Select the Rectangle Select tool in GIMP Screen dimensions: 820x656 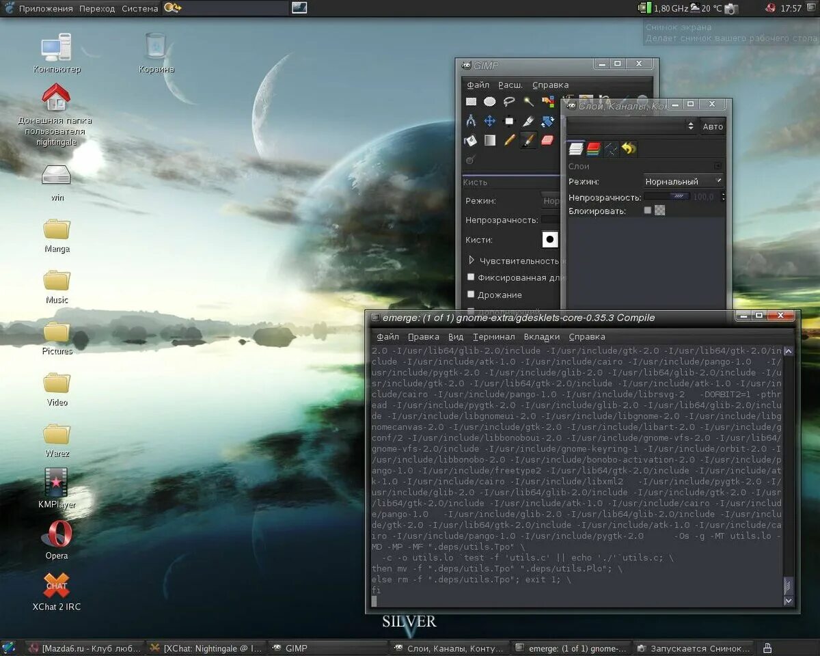point(471,102)
